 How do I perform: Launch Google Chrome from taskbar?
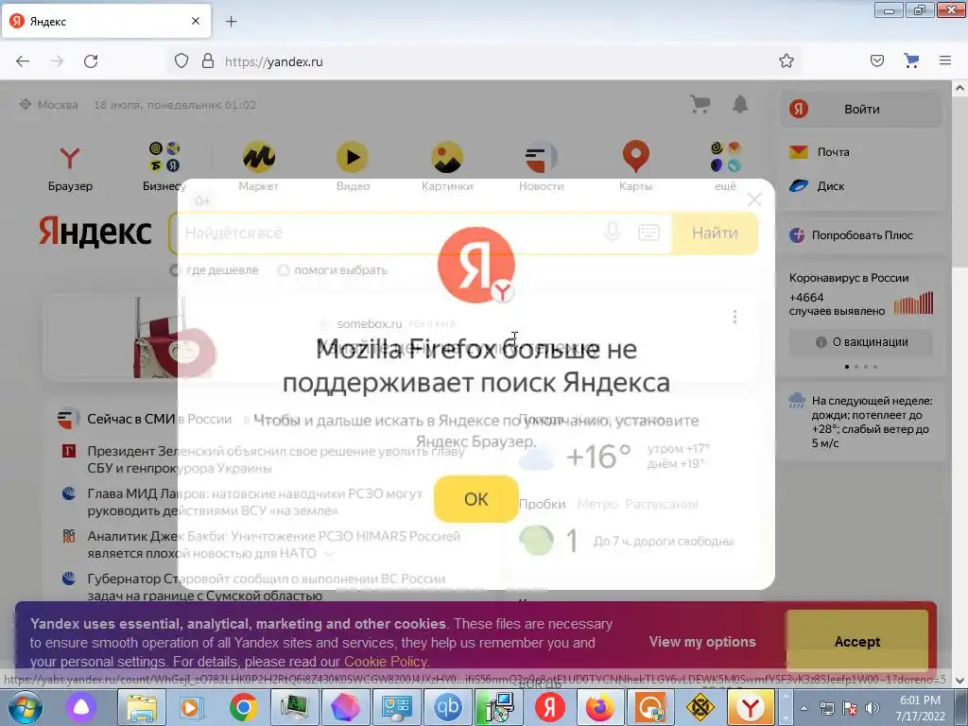[243, 707]
